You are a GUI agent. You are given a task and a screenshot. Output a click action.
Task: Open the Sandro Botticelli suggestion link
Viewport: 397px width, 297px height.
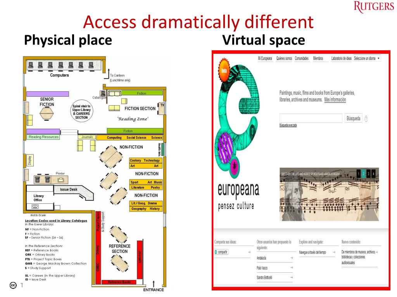(x=264, y=277)
